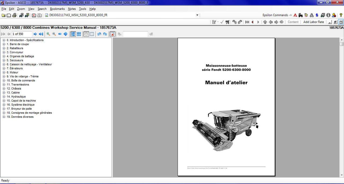The height and width of the screenshot is (184, 344).
Task: Open the Notes menu
Action: pos(72,9)
